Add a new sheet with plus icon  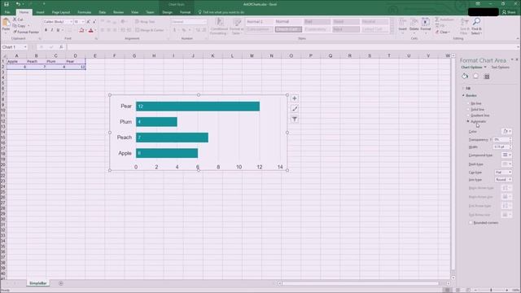coord(61,283)
